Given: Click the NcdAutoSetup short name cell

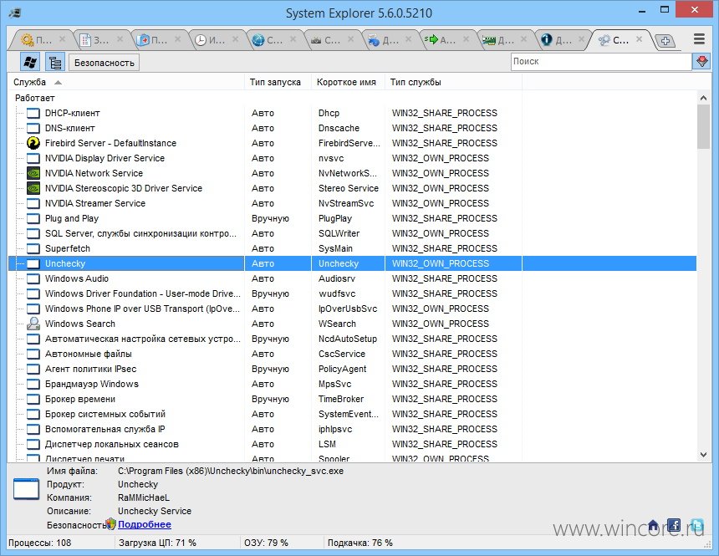Looking at the screenshot, I should (x=348, y=339).
